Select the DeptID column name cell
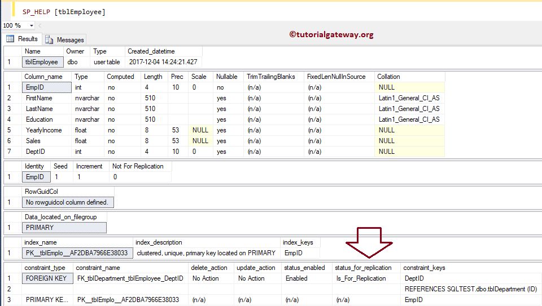 click(47, 152)
